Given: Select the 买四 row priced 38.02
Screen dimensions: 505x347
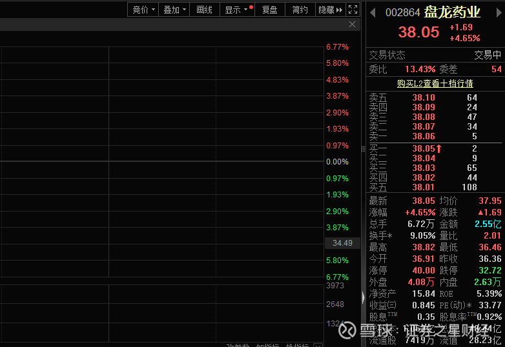Looking at the screenshot, I should click(x=435, y=177).
